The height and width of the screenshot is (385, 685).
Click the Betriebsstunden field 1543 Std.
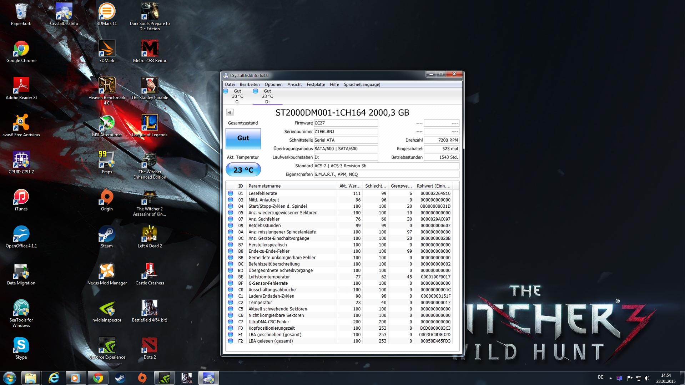tap(442, 157)
